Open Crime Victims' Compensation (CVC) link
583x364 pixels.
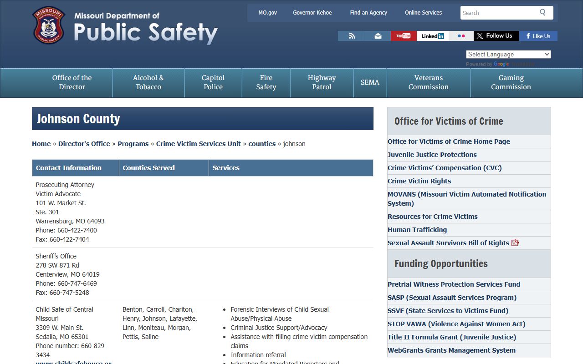tap(445, 168)
